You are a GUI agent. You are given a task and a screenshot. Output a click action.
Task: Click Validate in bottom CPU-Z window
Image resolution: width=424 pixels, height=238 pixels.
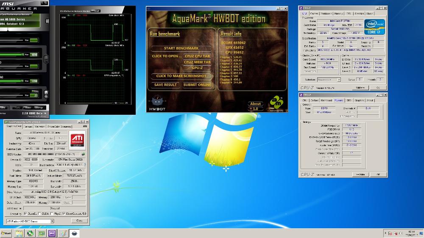pos(360,174)
